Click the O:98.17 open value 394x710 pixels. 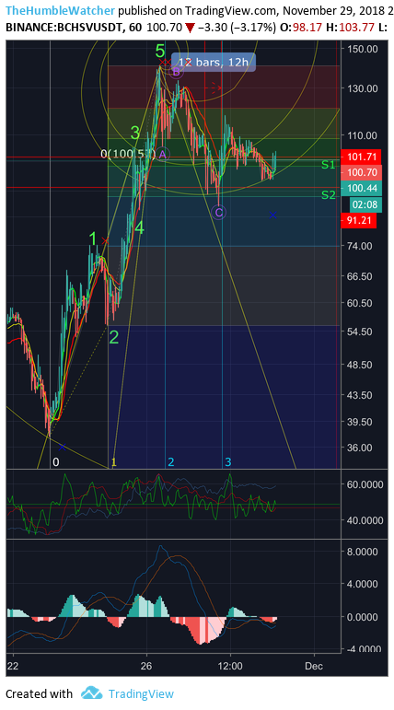pos(301,29)
